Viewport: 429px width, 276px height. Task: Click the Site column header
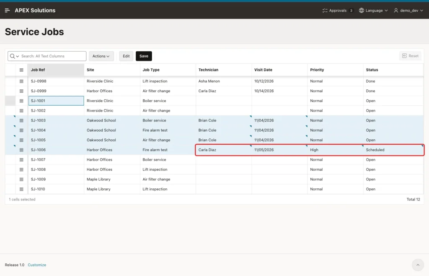(112, 70)
